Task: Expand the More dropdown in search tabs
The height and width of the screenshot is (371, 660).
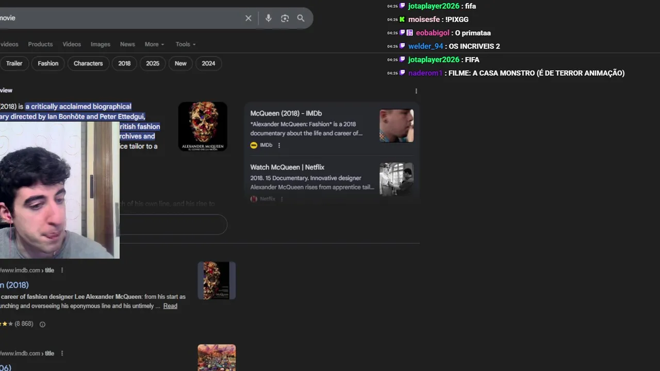Action: (154, 44)
